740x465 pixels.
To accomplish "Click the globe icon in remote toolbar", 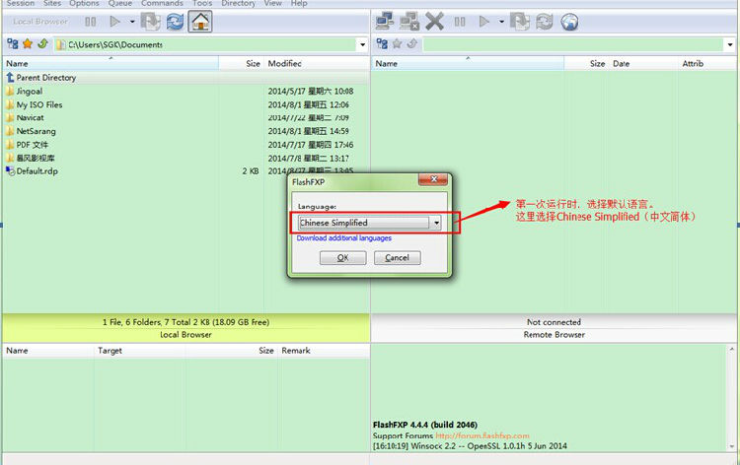I will pos(568,21).
